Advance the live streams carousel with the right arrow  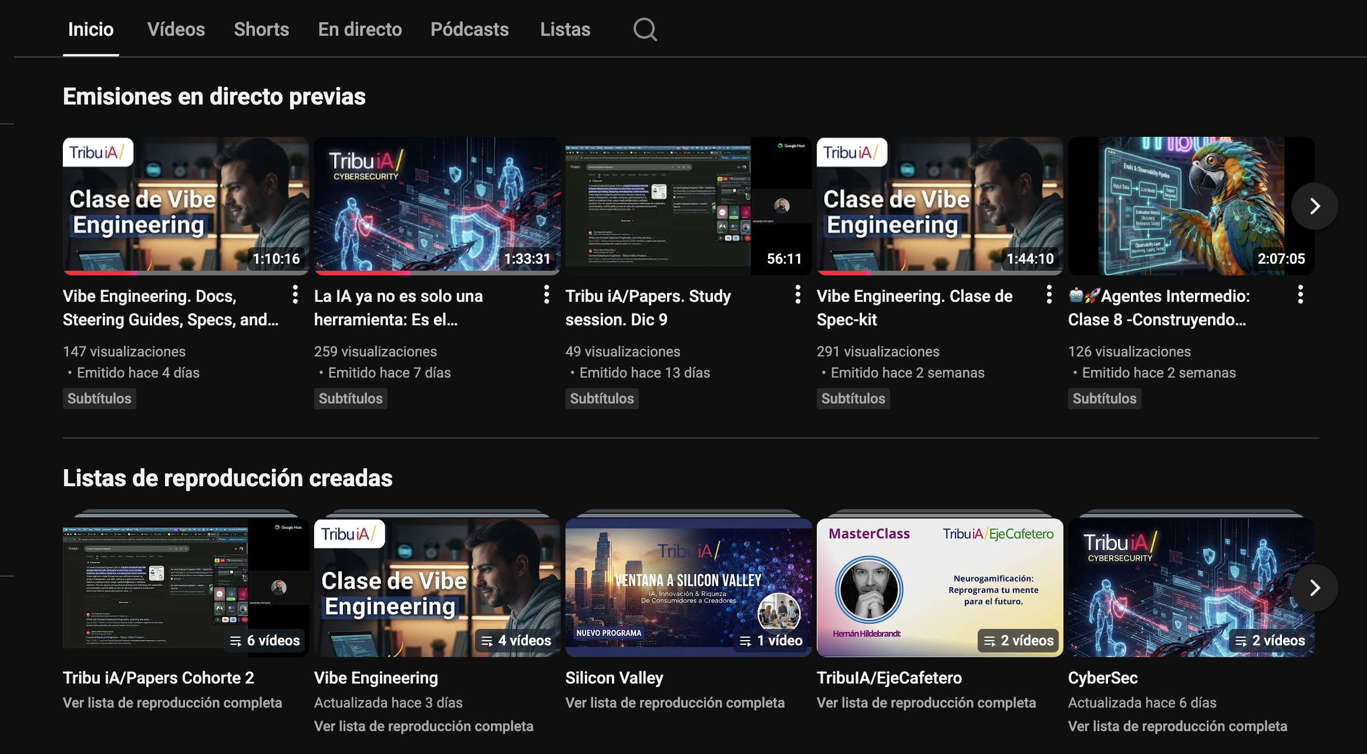1315,206
